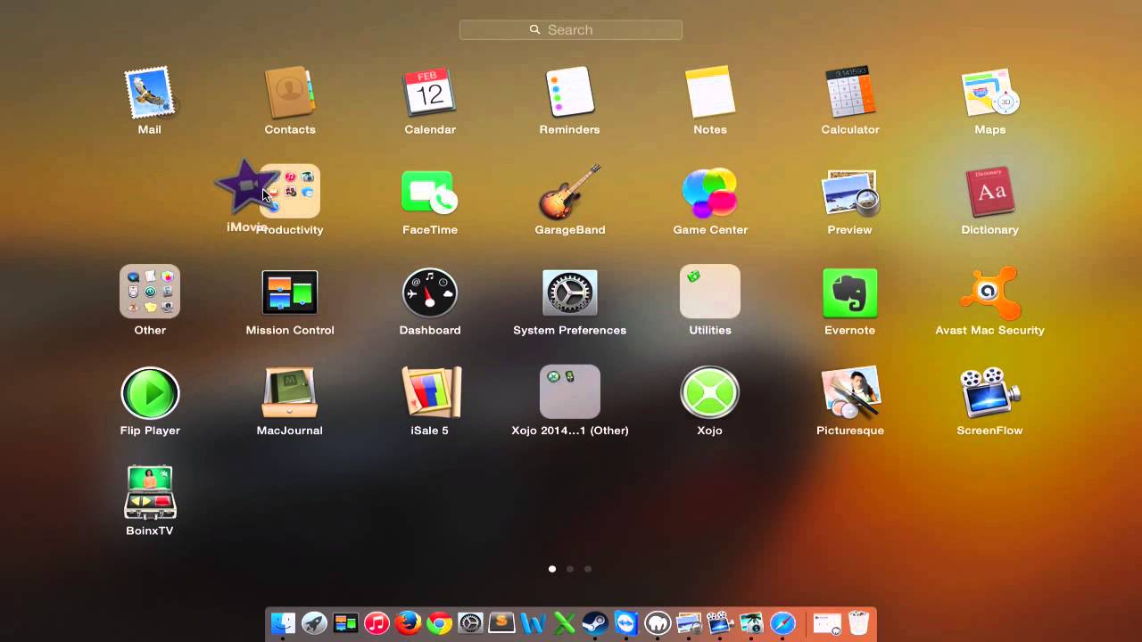
Task: Switch to the second Launchpad page dot
Action: (570, 569)
